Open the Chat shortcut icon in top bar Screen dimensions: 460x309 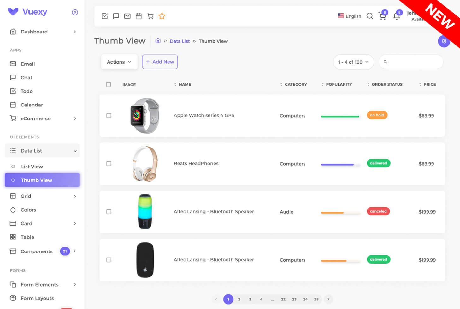[116, 16]
